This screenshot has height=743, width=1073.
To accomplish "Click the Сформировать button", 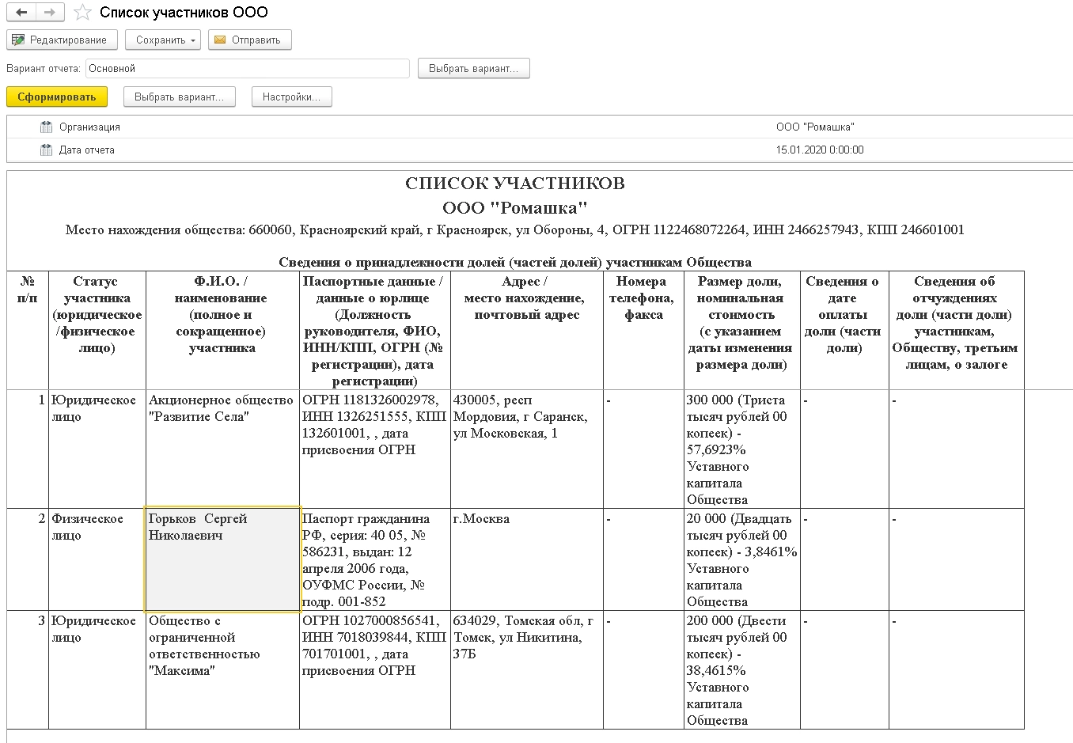I will 57,97.
